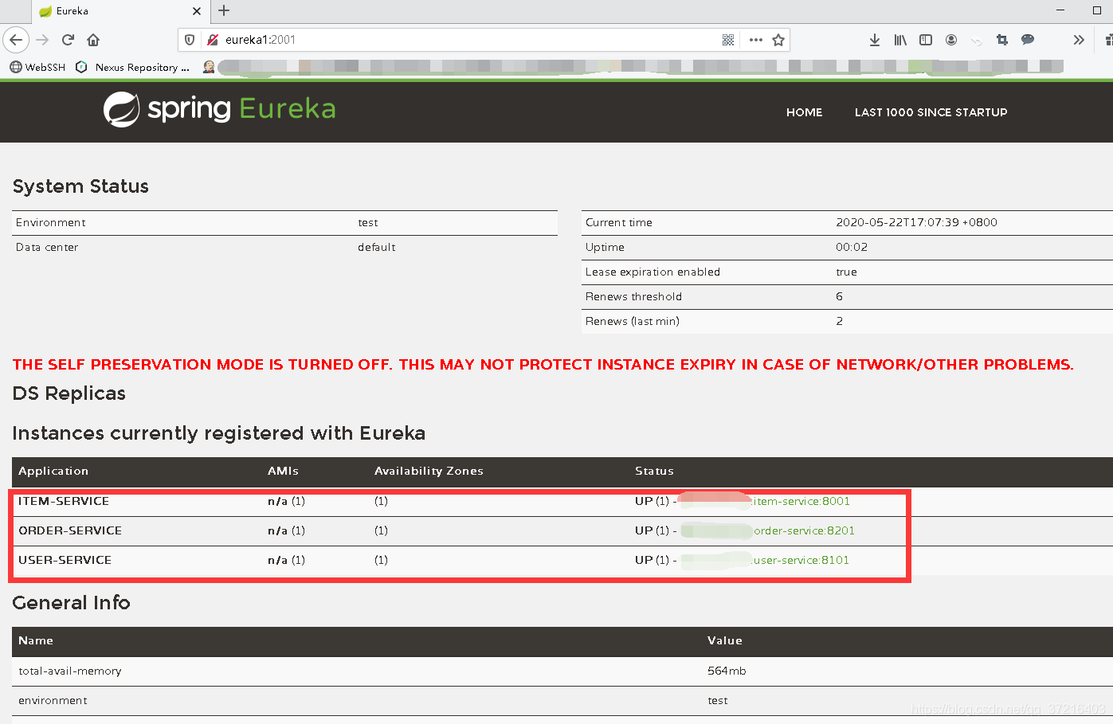Click the Renews threshold value 6
1113x724 pixels.
tap(839, 296)
